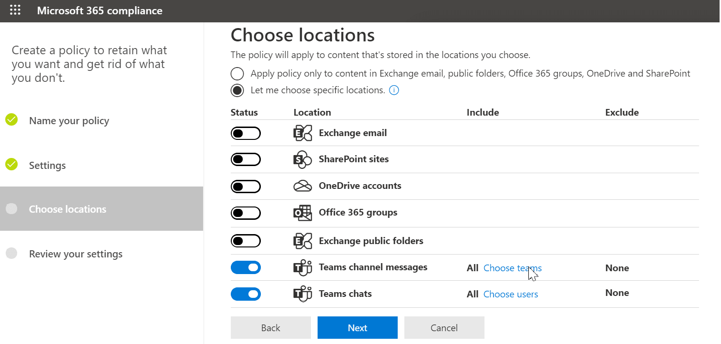Disable Teams channel messages toggle
This screenshot has height=344, width=721.
[246, 268]
